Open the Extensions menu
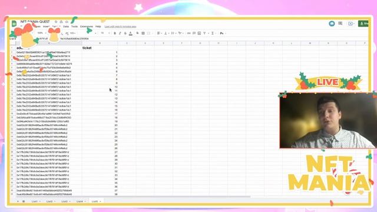The width and height of the screenshot is (377, 212). point(87,26)
